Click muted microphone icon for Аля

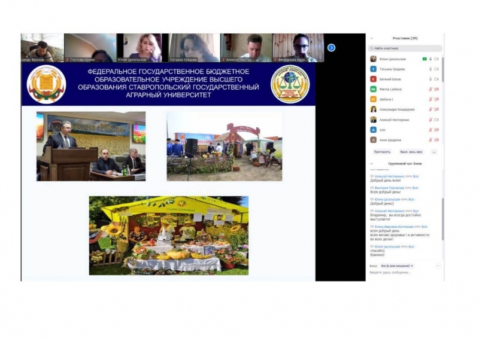point(430,130)
